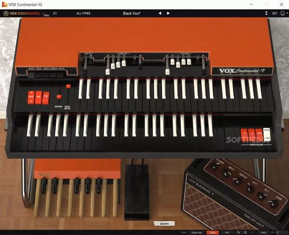The height and width of the screenshot is (235, 289).
Task: Open the SM57 Off Axis mic dropdown
Action: 254,220
